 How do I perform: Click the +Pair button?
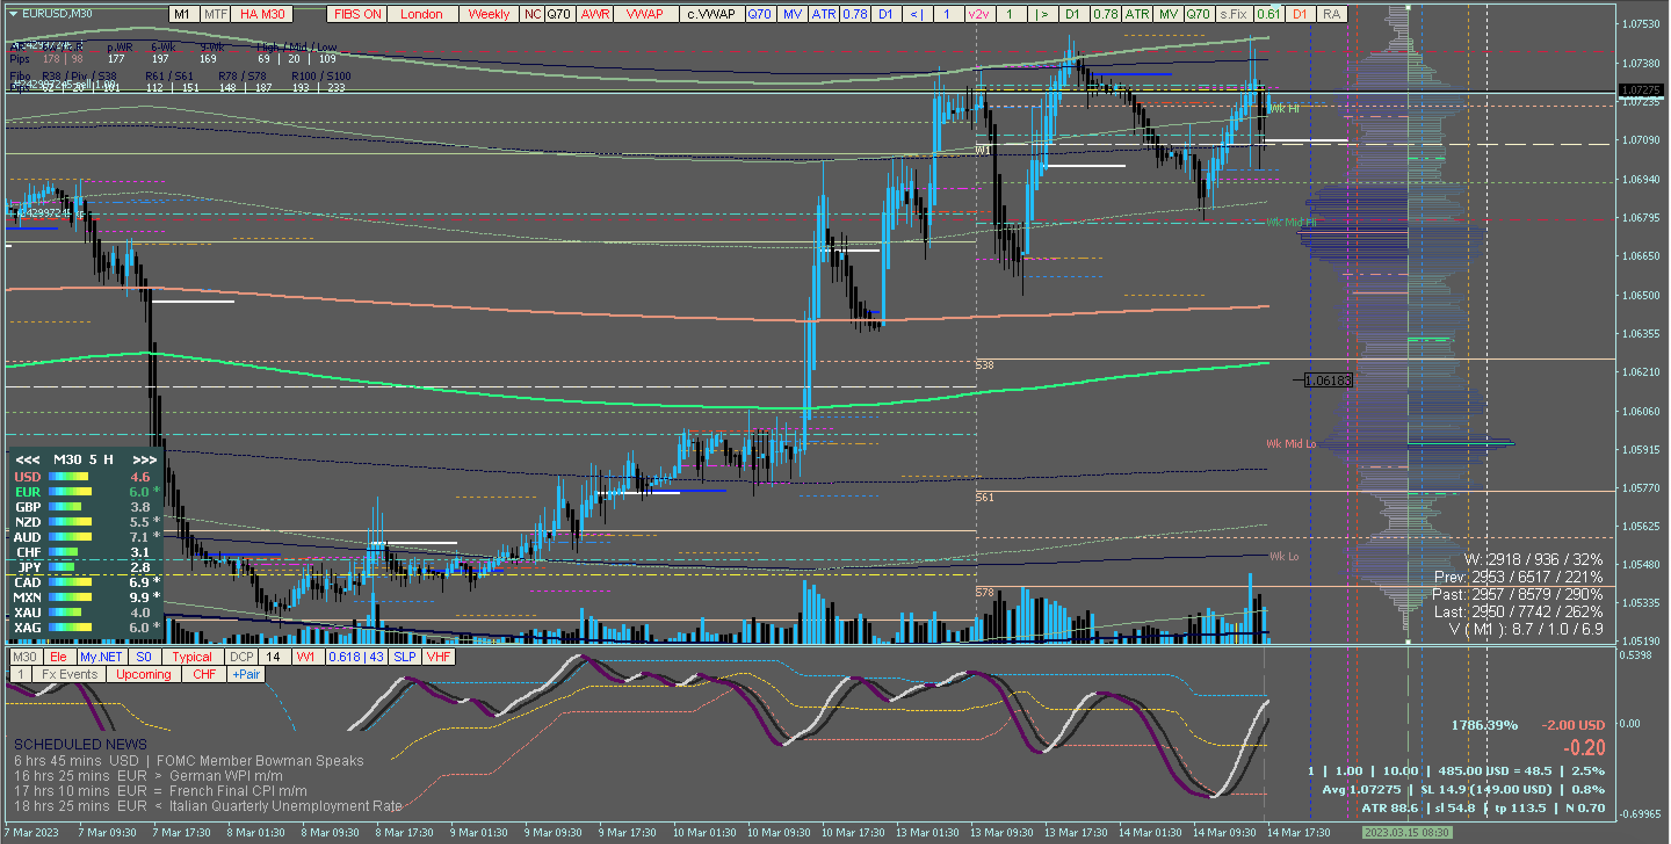coord(246,674)
